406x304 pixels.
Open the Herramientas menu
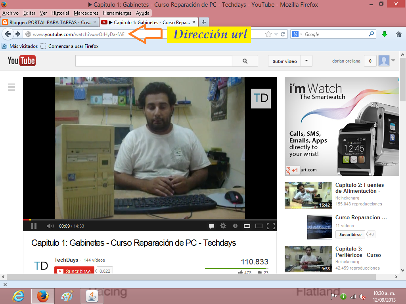(x=117, y=13)
